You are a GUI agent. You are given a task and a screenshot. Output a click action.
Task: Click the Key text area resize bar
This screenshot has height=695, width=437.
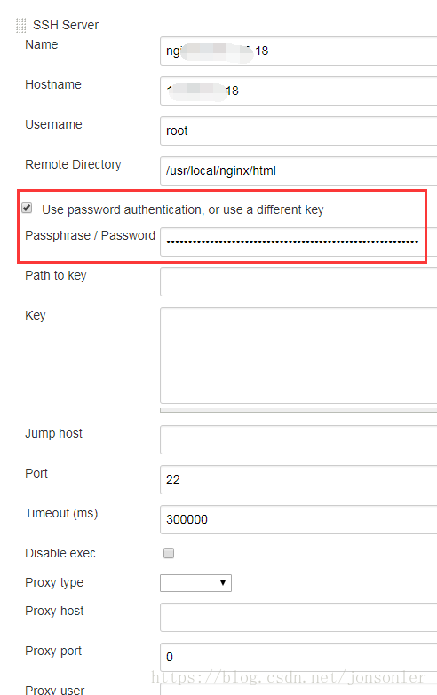(298, 410)
